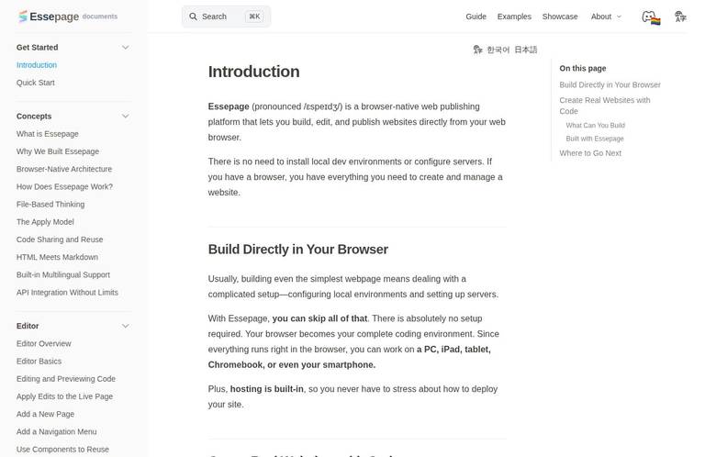The image size is (705, 457).
Task: Open the Quick Start sidebar link
Action: 36,83
